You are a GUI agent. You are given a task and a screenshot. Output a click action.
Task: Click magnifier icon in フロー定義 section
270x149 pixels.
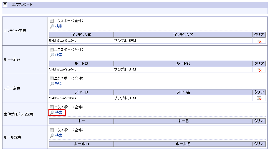(52, 84)
